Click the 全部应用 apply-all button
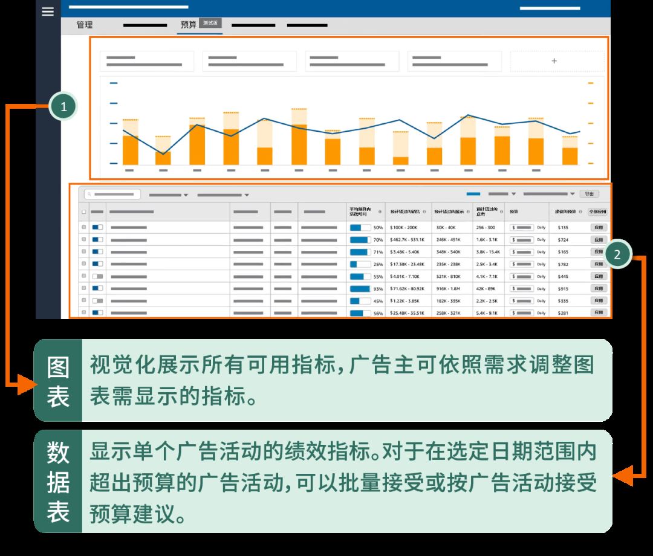 coord(597,212)
